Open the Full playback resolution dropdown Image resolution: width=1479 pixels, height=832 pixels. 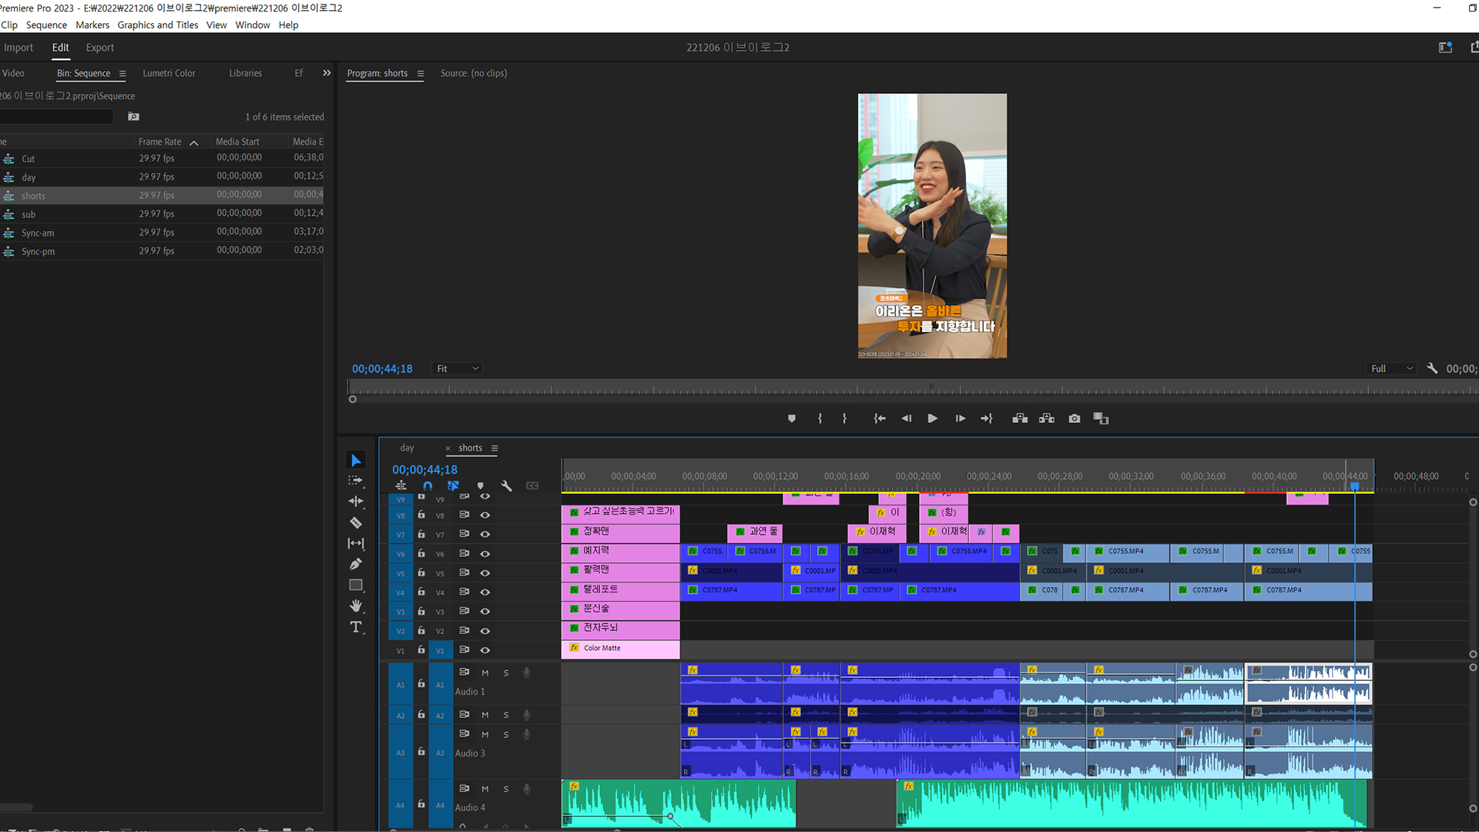coord(1392,369)
